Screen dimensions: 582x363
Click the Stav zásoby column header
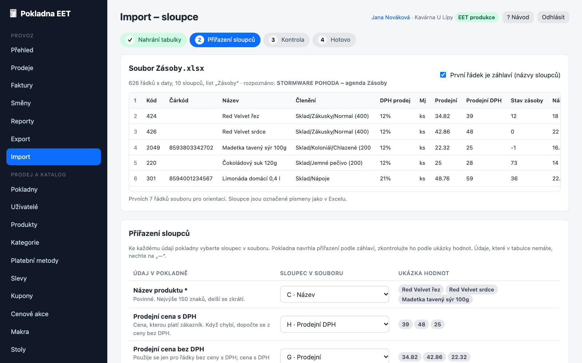coord(527,101)
